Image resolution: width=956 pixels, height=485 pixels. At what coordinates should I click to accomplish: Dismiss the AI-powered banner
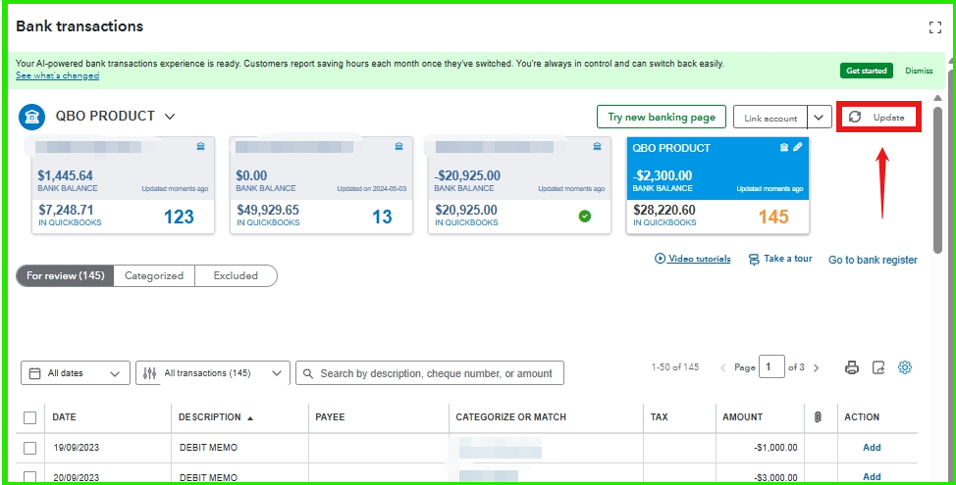919,71
